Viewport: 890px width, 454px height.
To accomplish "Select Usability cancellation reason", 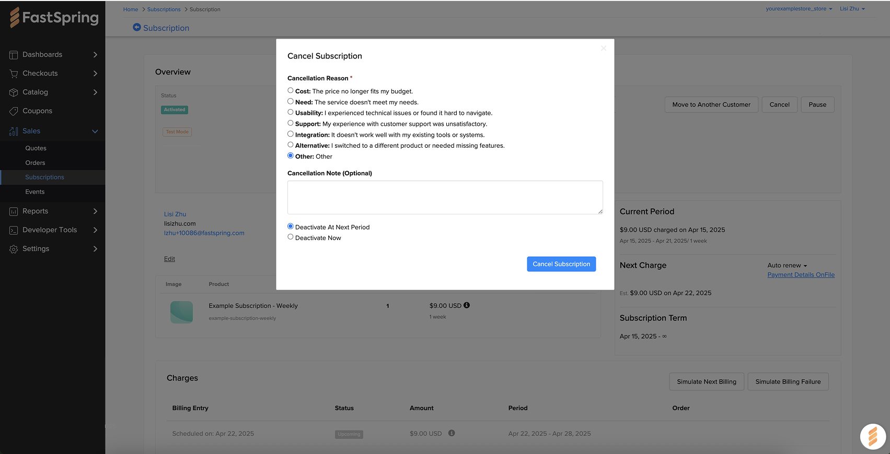I will (x=291, y=112).
